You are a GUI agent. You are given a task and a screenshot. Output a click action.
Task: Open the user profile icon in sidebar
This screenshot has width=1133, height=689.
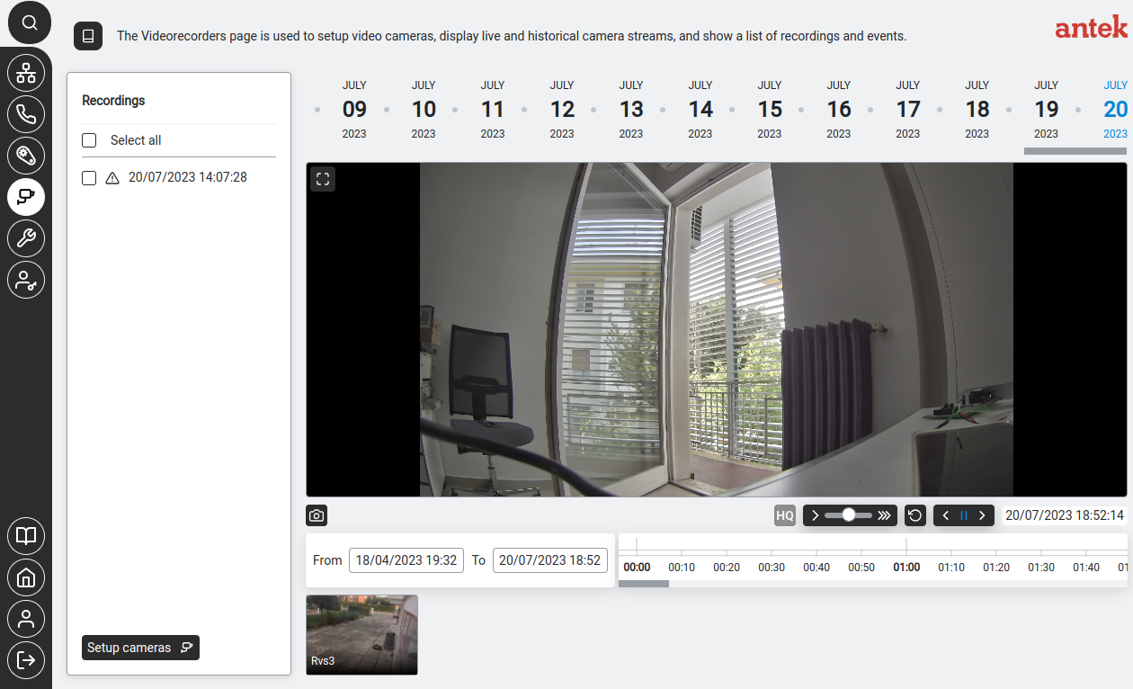click(26, 619)
